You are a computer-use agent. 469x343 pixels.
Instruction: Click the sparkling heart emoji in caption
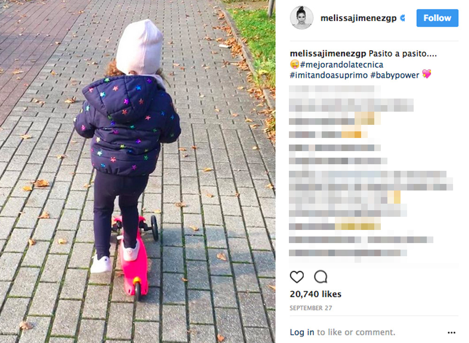pyautogui.click(x=426, y=74)
